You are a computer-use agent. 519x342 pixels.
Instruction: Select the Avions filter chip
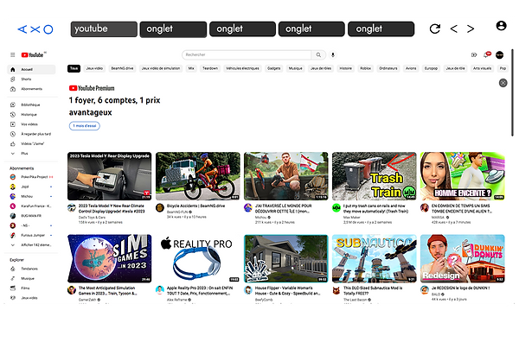411,68
